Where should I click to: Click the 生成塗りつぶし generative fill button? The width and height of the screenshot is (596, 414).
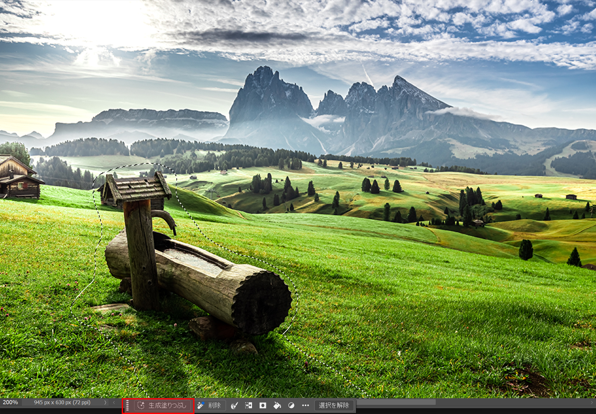[163, 405]
